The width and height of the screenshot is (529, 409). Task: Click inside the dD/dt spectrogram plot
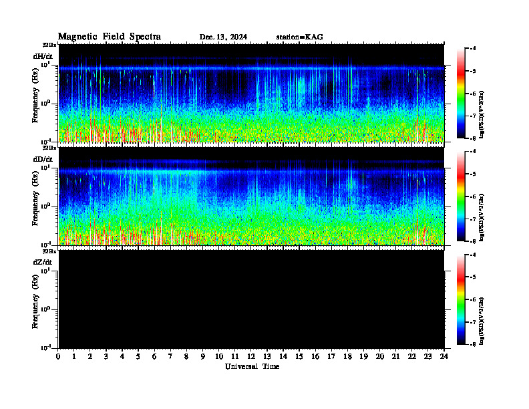tap(251, 196)
